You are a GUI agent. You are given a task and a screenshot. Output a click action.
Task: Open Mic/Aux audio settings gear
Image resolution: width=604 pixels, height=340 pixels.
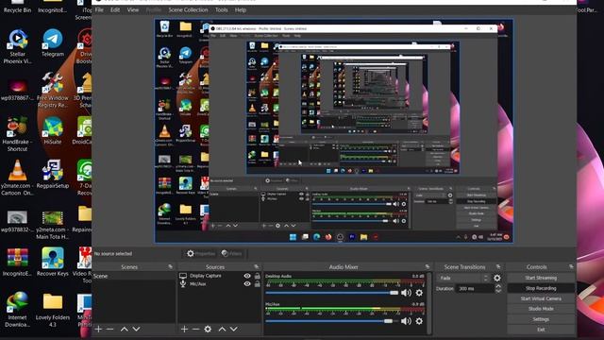(x=419, y=321)
